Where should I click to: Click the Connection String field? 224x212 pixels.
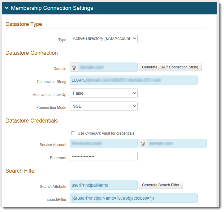click(134, 80)
